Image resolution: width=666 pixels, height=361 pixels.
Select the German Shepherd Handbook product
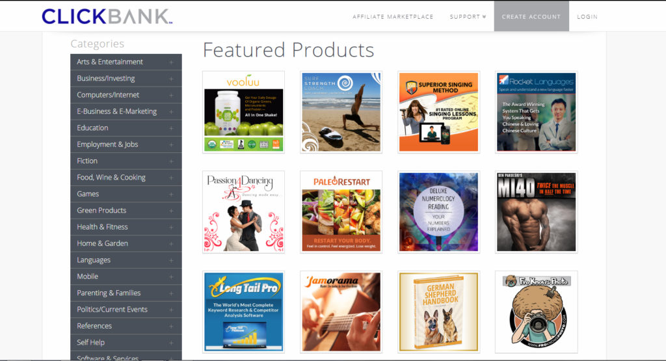[x=438, y=312]
